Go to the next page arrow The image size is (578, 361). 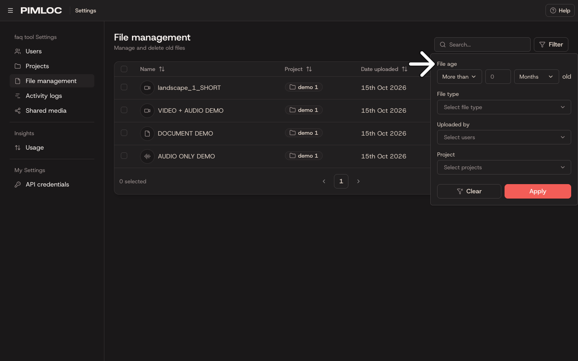coord(358,181)
